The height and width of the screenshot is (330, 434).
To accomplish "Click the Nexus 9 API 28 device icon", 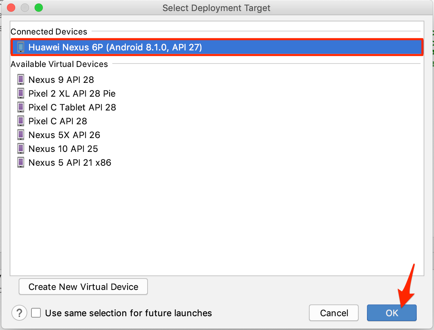I will (21, 80).
